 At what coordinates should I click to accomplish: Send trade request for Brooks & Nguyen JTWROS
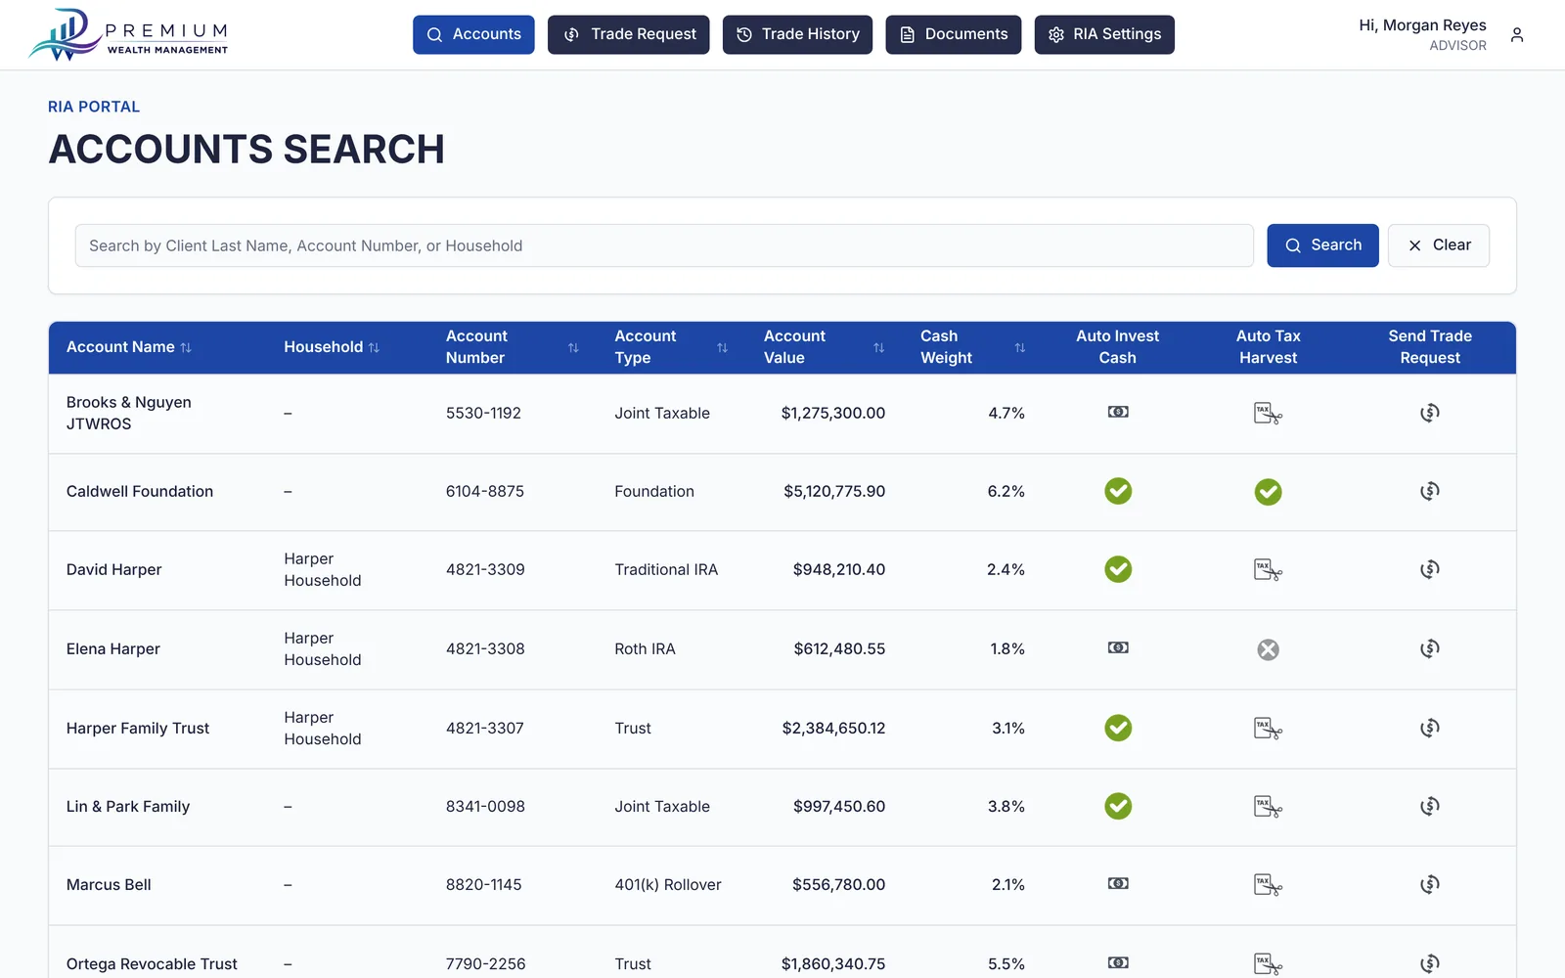[x=1430, y=413]
